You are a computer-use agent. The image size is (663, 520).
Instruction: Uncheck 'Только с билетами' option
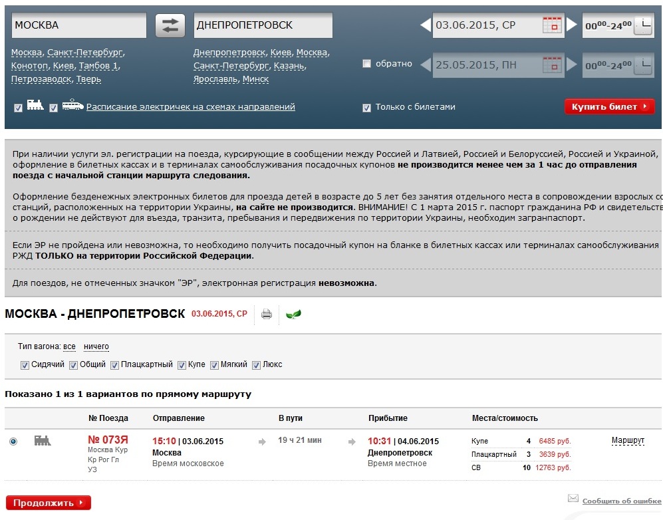pos(366,107)
